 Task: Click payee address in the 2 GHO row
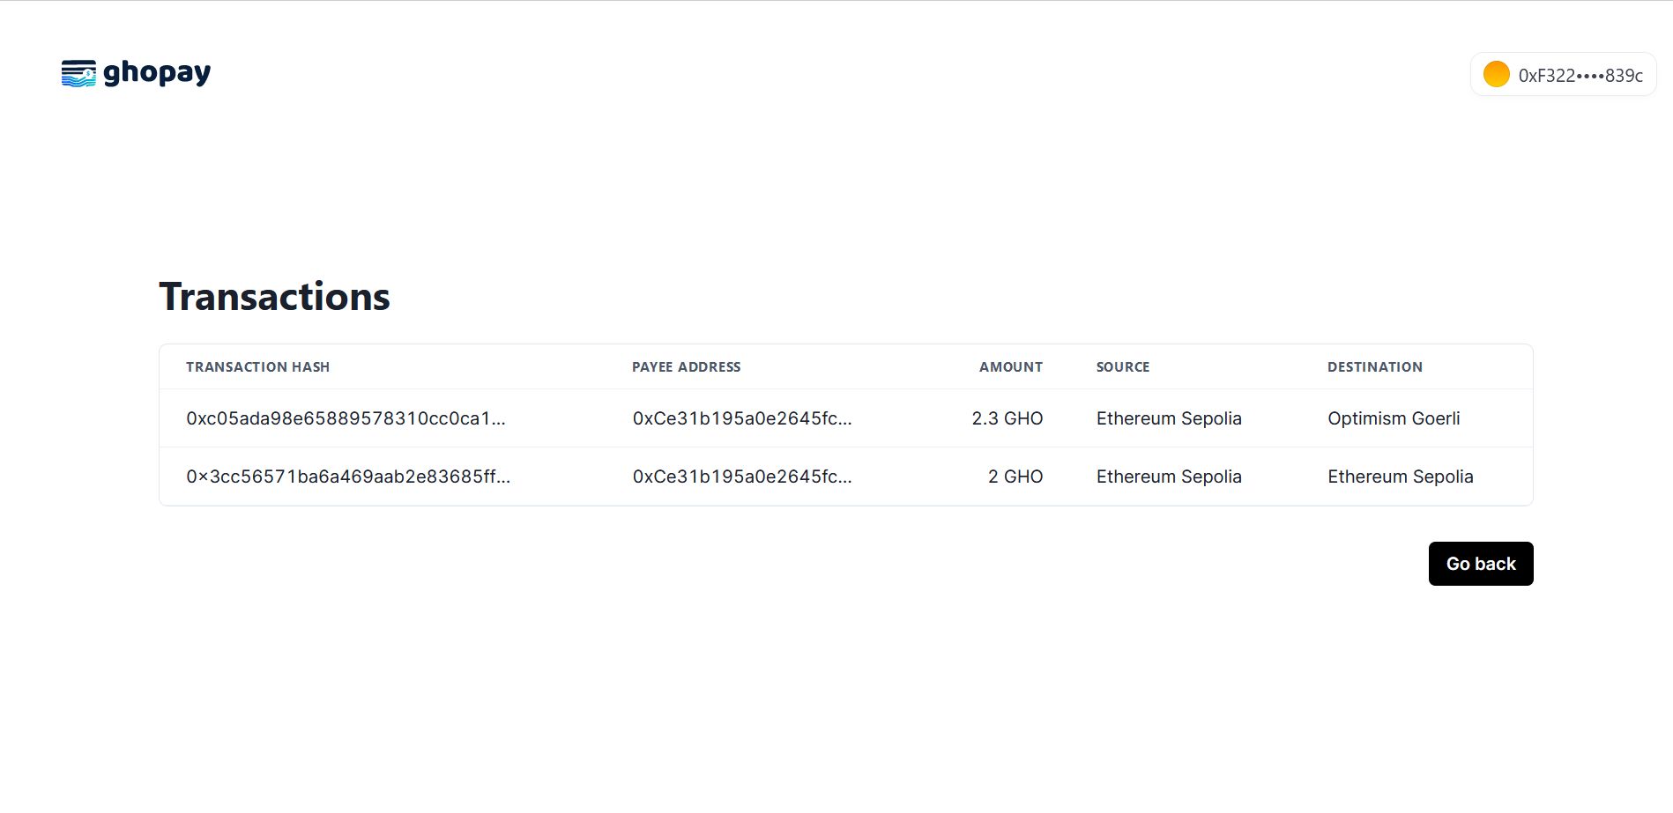pyautogui.click(x=742, y=477)
